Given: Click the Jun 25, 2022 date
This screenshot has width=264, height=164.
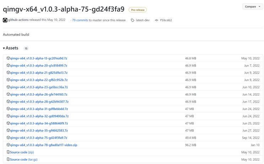Looking at the screenshot, I should pyautogui.click(x=251, y=123).
